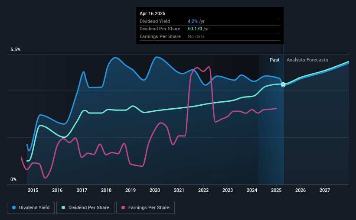Toggle the Dividend Yield legend button
This screenshot has height=220, width=356.
click(x=31, y=208)
